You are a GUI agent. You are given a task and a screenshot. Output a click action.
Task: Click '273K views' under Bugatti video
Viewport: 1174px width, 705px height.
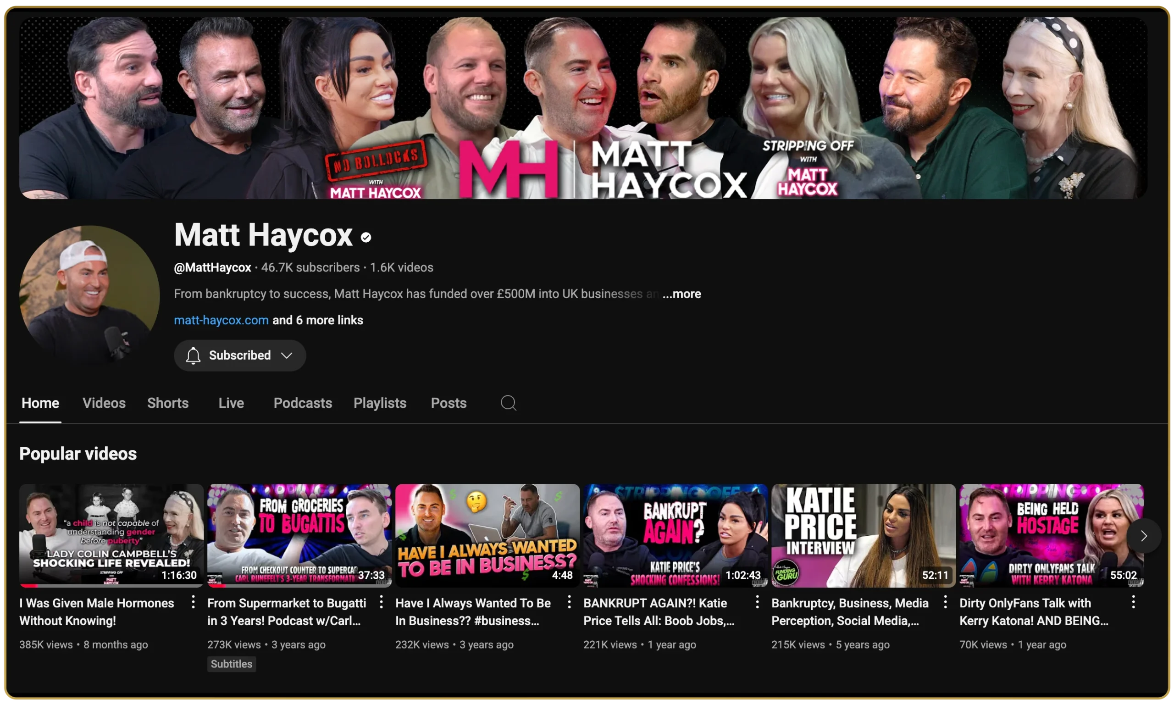234,644
